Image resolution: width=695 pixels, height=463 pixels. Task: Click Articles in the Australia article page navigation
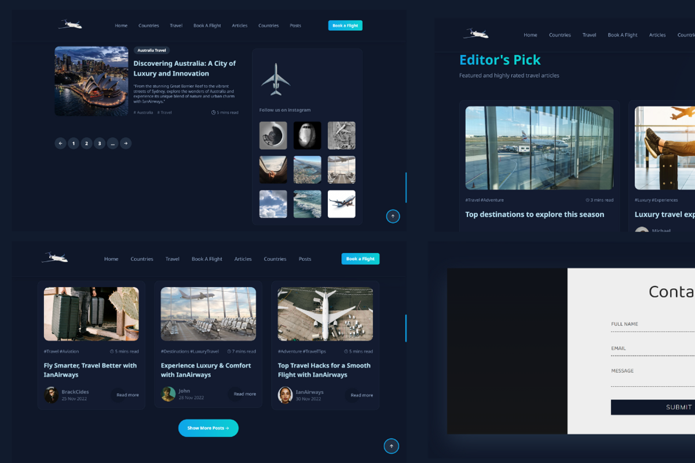240,25
